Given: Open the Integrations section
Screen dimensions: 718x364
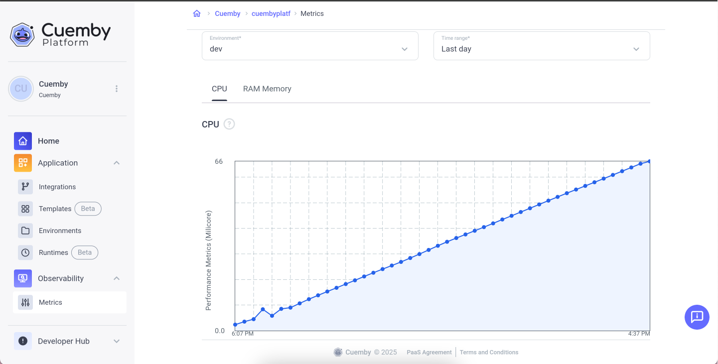Looking at the screenshot, I should (25, 187).
